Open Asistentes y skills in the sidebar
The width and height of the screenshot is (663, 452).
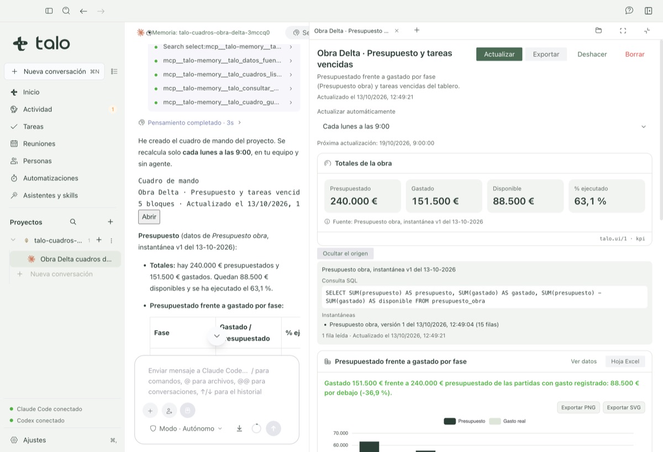[x=62, y=195]
